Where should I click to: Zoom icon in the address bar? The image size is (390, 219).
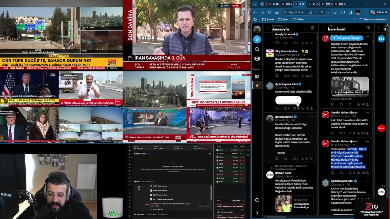(x=316, y=12)
